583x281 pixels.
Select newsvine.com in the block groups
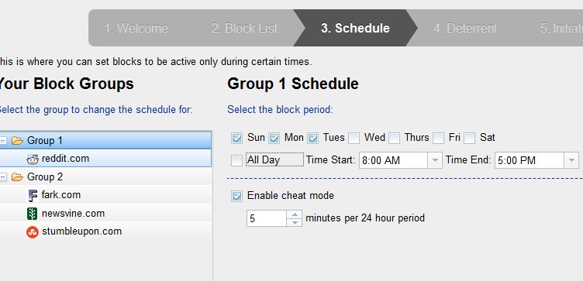point(73,214)
